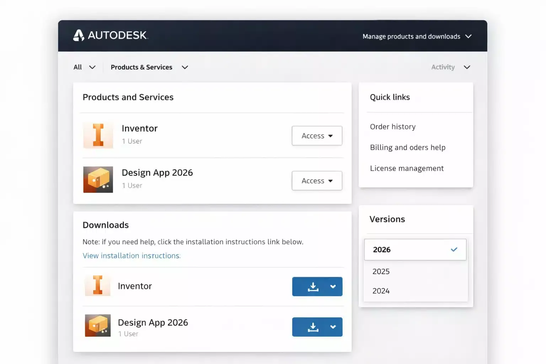Download Inventor using the blue download icon
The image size is (546, 364).
pyautogui.click(x=313, y=287)
